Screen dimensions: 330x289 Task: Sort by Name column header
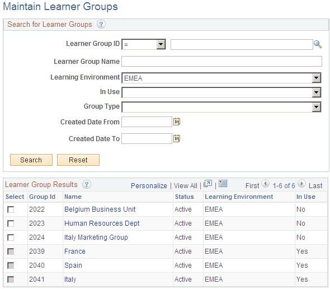(x=73, y=197)
